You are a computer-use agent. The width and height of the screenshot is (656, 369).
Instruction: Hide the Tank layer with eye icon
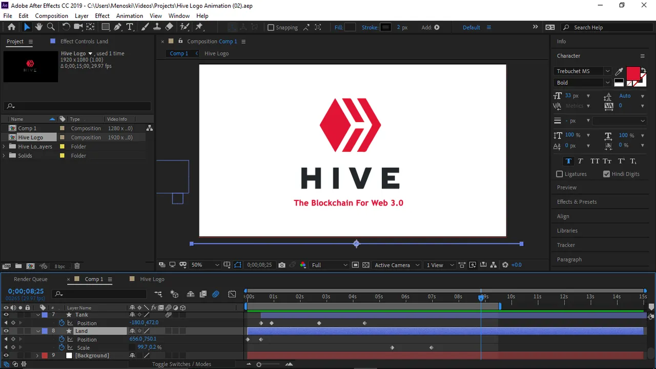coord(6,315)
